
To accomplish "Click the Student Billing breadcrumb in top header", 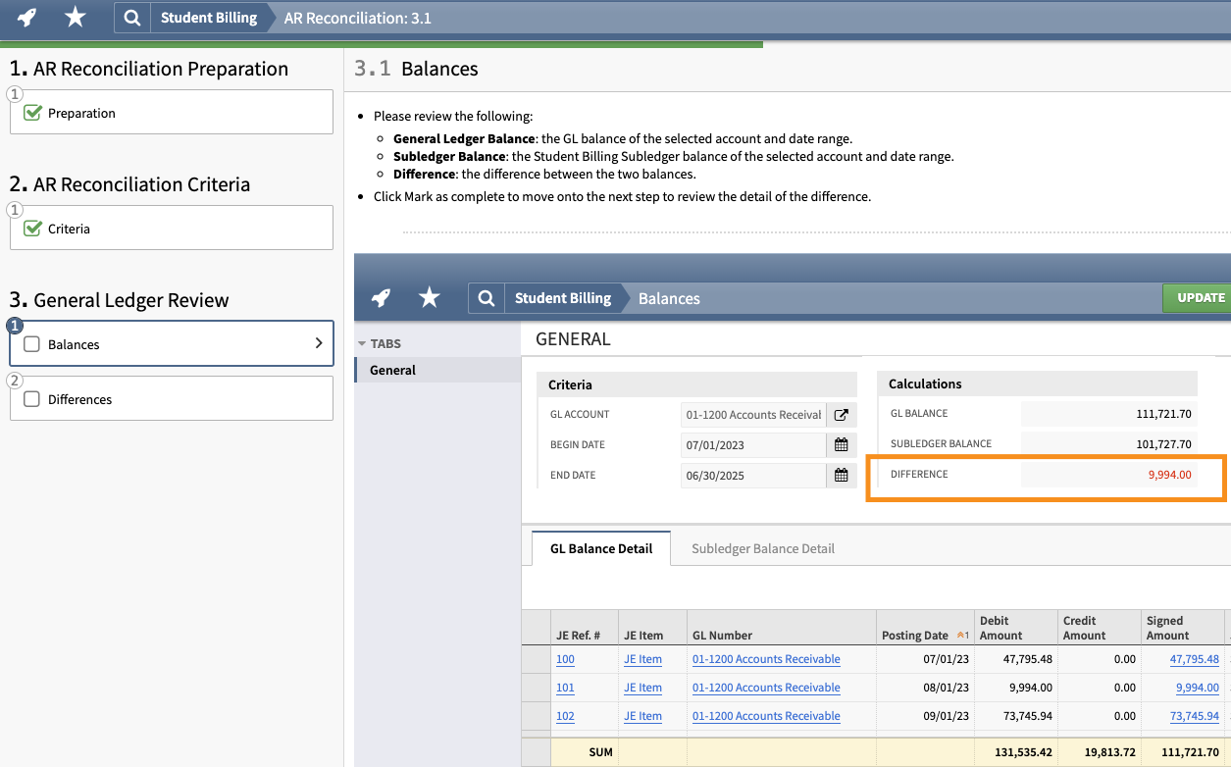I will [x=208, y=18].
